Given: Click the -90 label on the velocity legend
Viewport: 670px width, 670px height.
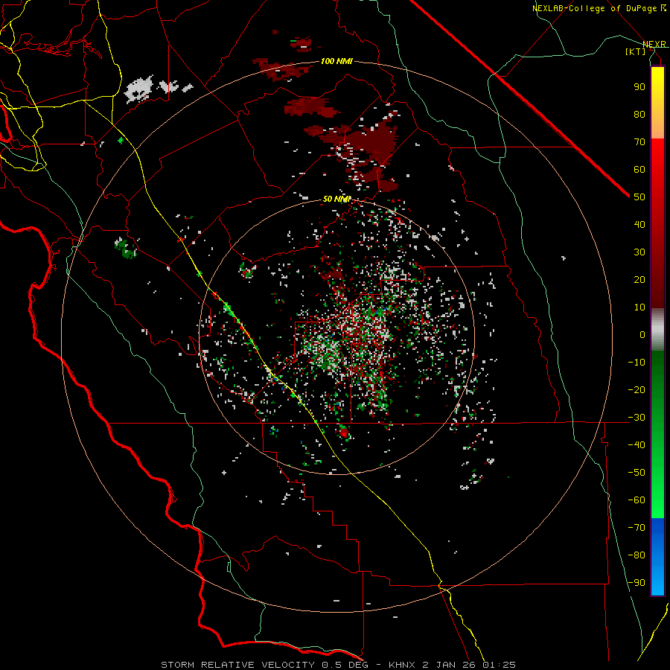Looking at the screenshot, I should (636, 583).
